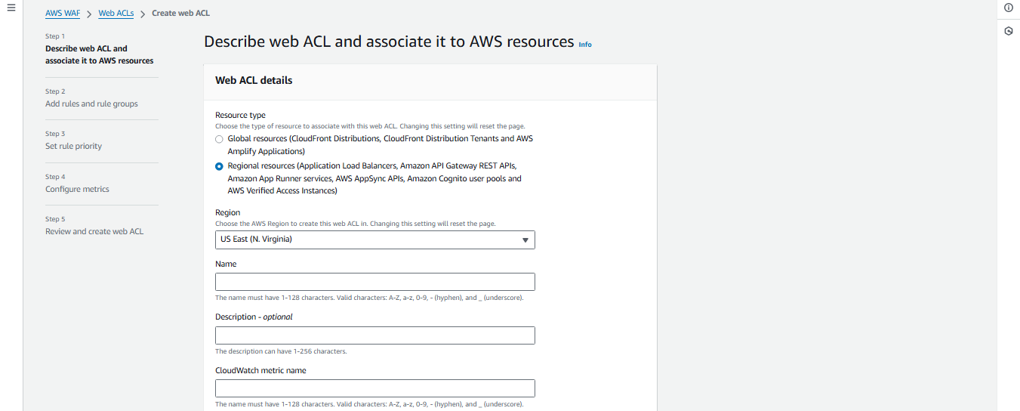Viewport: 1020px width, 411px height.
Task: Select Step 1 Describe web ACL
Action: tap(100, 54)
